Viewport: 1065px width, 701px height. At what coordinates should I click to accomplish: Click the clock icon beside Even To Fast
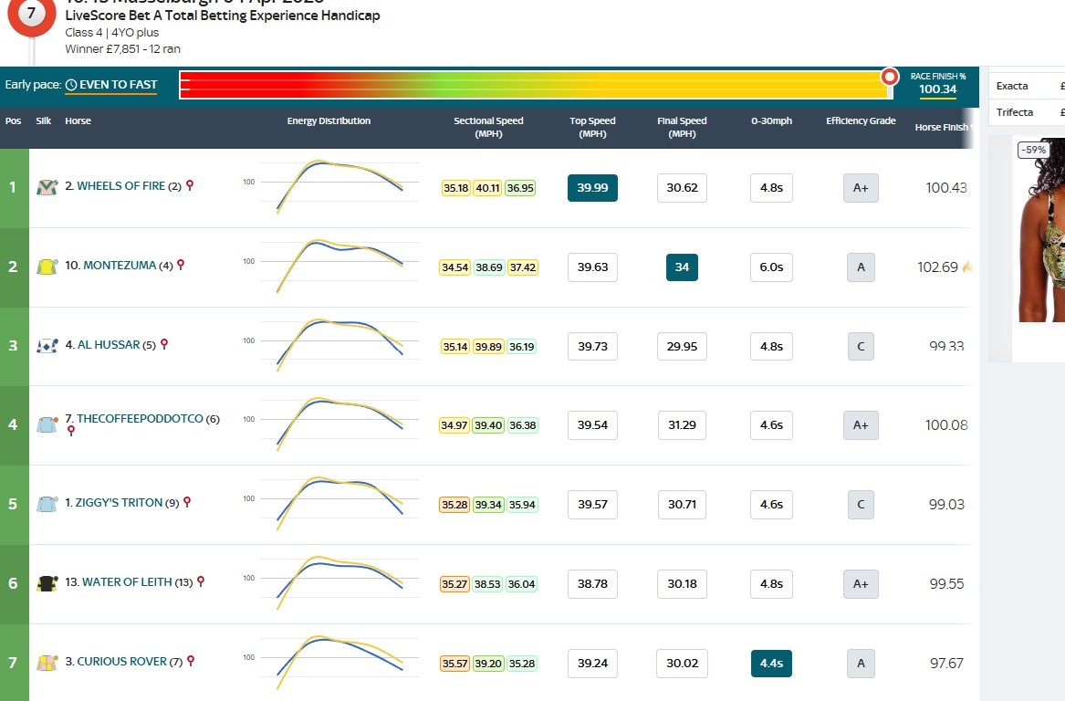[x=71, y=85]
